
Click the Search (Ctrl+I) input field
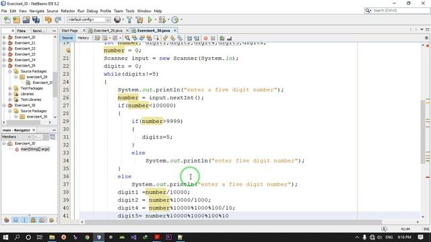pos(400,11)
